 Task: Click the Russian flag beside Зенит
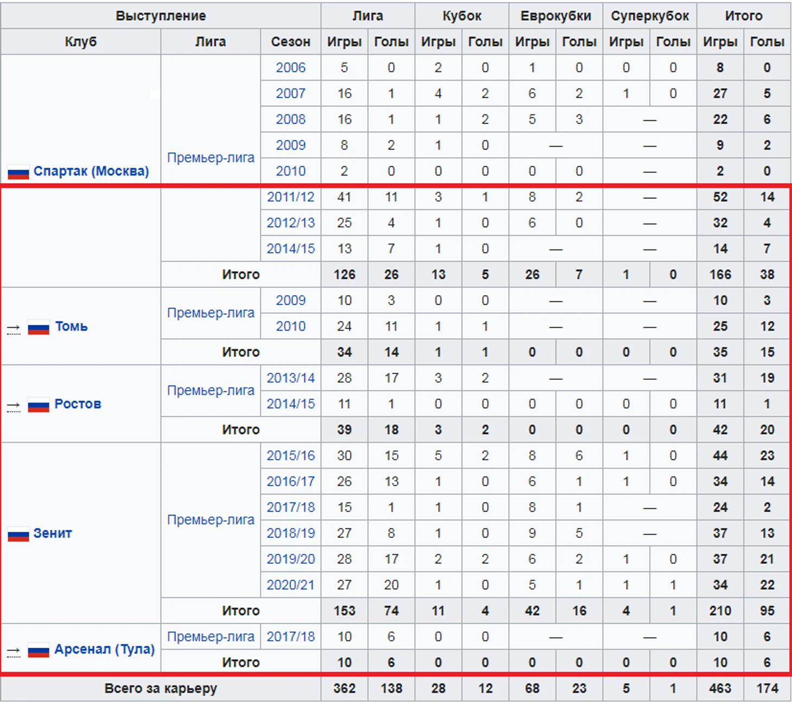point(18,534)
